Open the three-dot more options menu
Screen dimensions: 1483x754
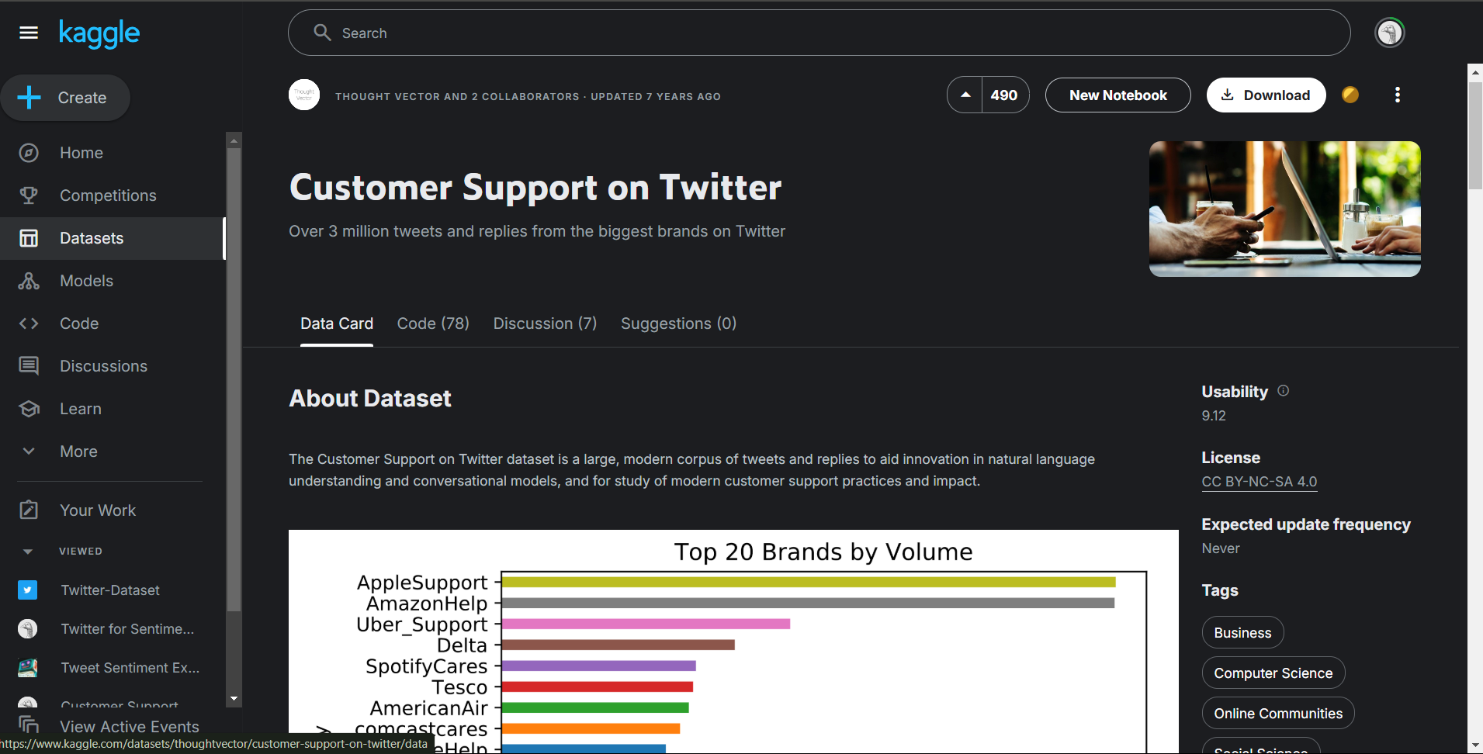(1397, 95)
